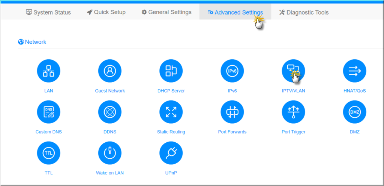384x186 pixels.
Task: Open the Static Routing icon
Action: (x=171, y=112)
